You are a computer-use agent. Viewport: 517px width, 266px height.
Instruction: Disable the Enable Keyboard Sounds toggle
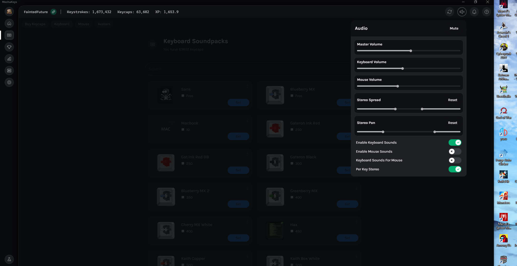click(455, 143)
